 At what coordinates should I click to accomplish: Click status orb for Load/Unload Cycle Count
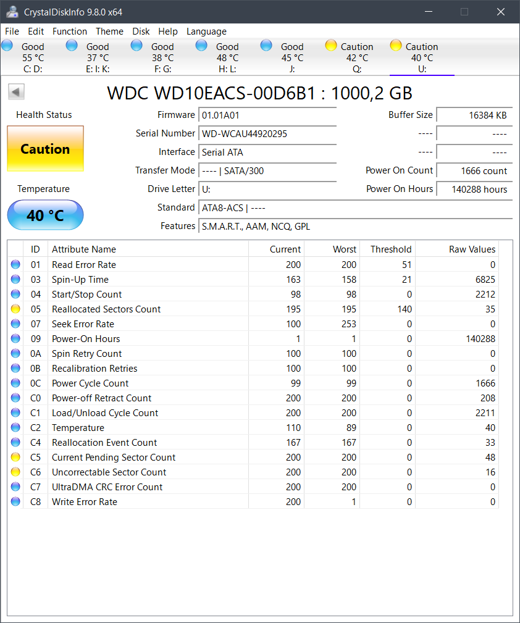click(15, 413)
